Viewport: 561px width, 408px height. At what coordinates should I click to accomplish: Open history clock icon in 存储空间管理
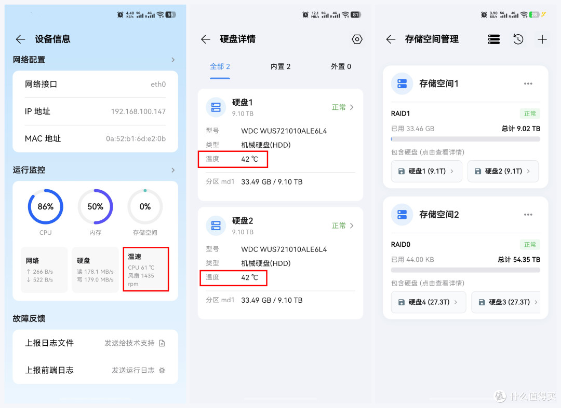tap(518, 39)
